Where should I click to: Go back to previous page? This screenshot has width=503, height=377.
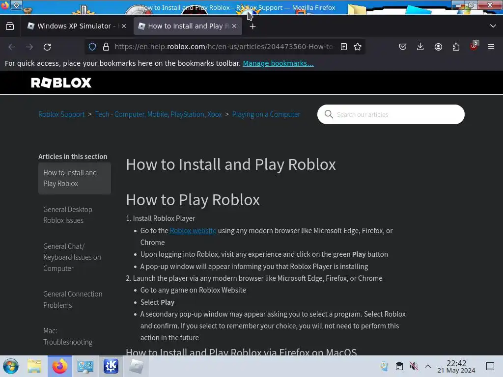12,47
